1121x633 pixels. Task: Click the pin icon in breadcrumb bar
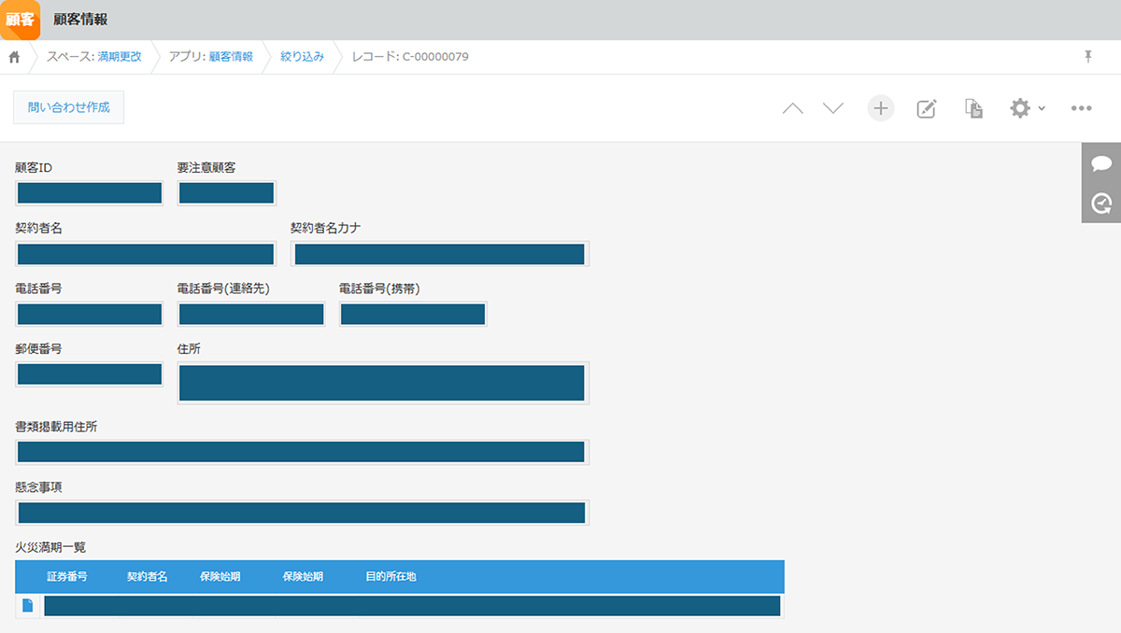(1087, 57)
